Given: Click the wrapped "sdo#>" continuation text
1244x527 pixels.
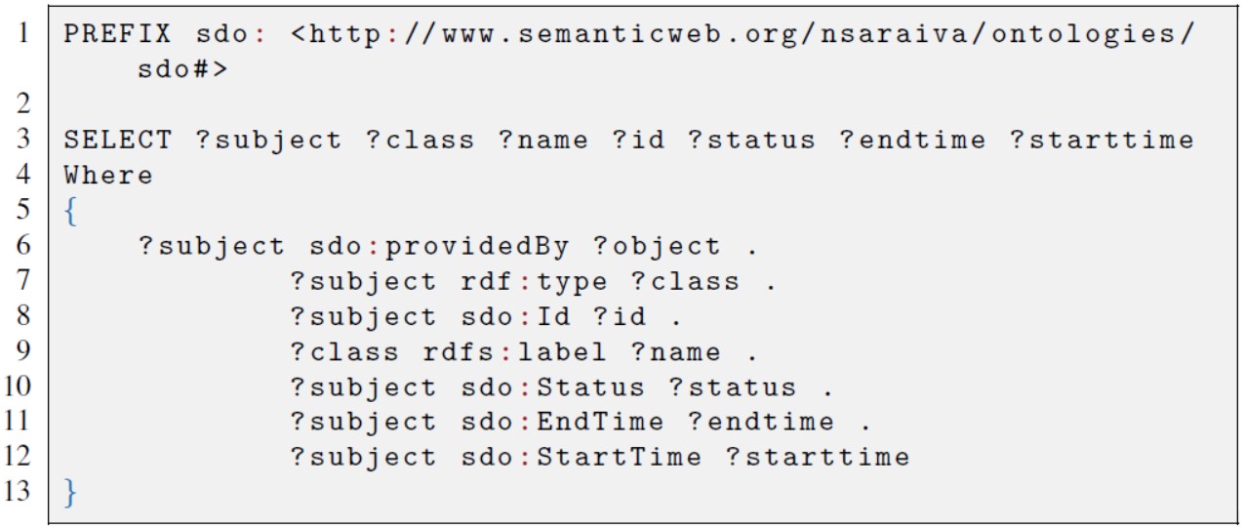Looking at the screenshot, I should coord(182,70).
